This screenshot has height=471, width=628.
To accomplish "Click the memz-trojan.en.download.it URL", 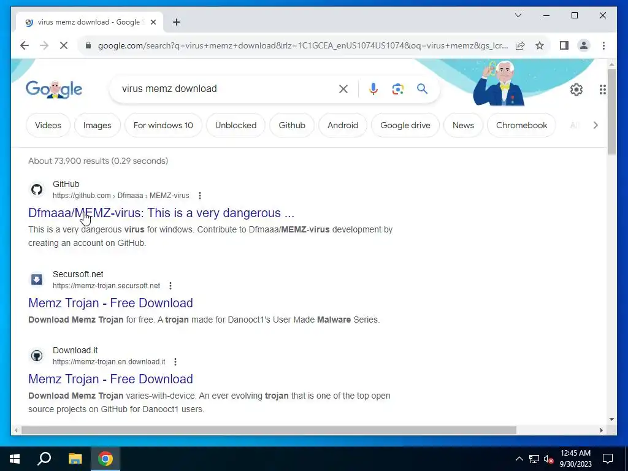I will [x=109, y=362].
